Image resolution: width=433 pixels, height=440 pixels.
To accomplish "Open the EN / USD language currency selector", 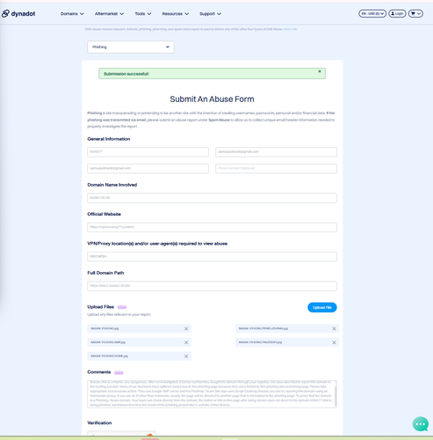I will [372, 13].
